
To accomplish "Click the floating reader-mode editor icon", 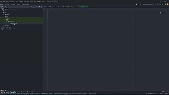I will (160, 13).
